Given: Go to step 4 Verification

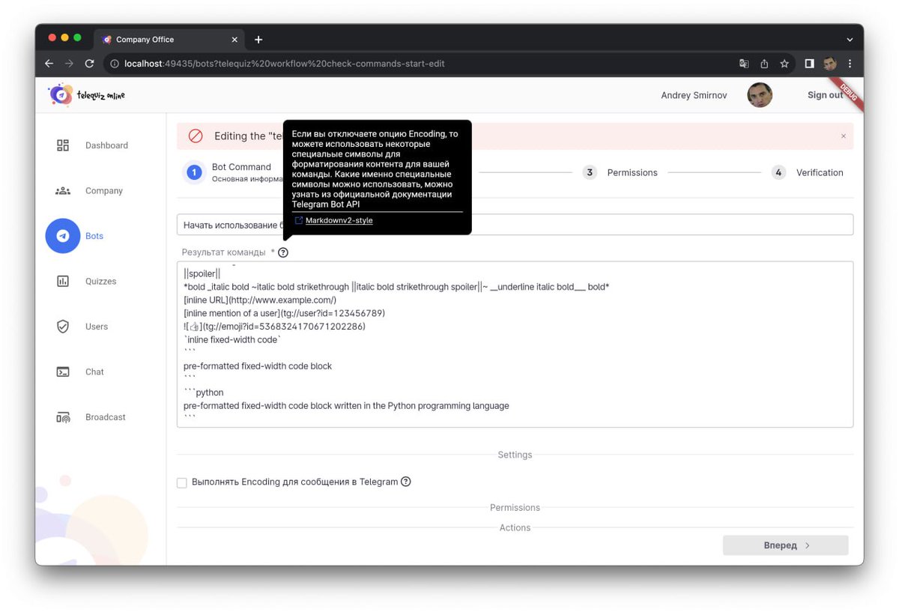Looking at the screenshot, I should tap(807, 172).
